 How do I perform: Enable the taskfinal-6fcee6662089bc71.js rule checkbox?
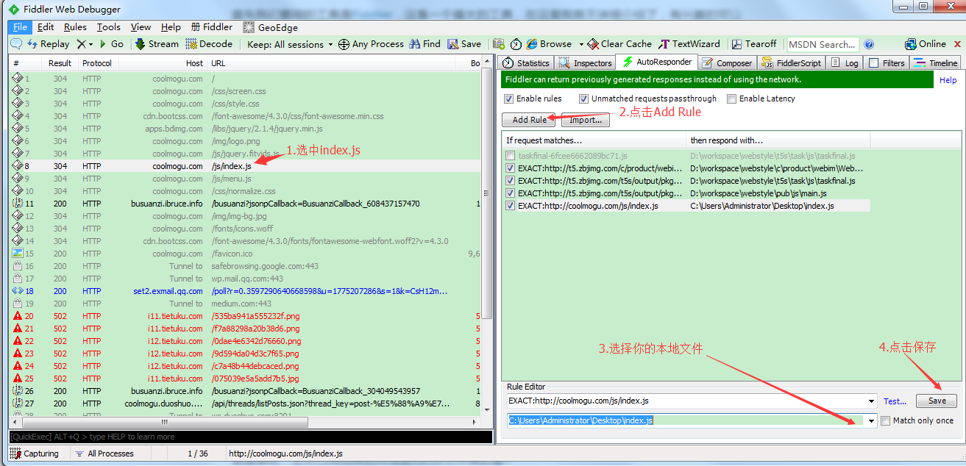511,156
